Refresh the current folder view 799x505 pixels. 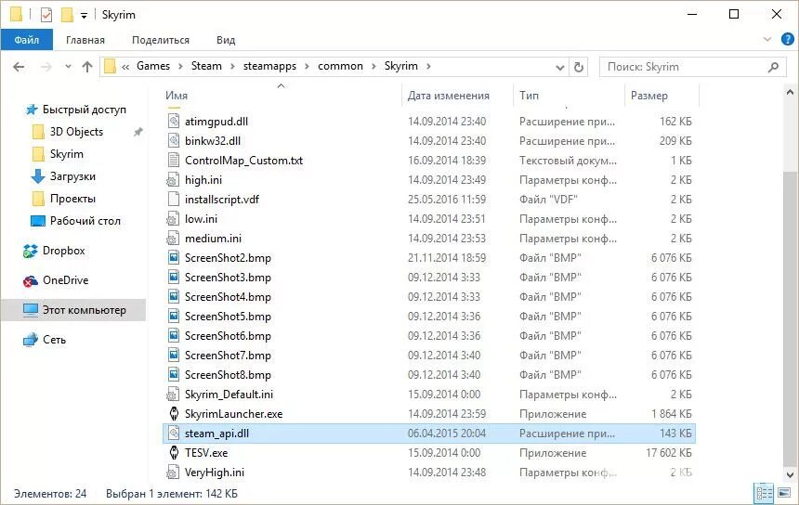click(579, 67)
